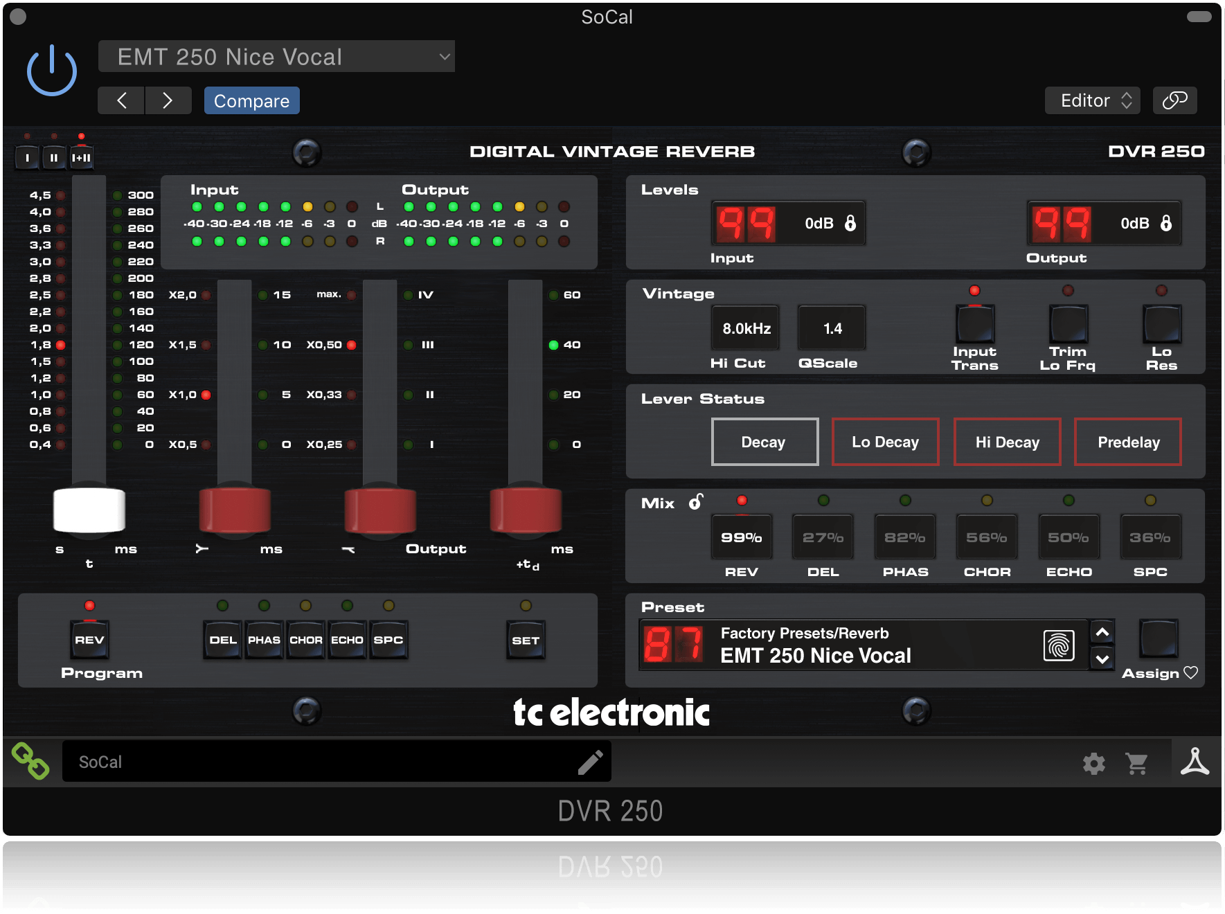
Task: Click the fingerprint icon in the Preset display
Action: (x=1059, y=645)
